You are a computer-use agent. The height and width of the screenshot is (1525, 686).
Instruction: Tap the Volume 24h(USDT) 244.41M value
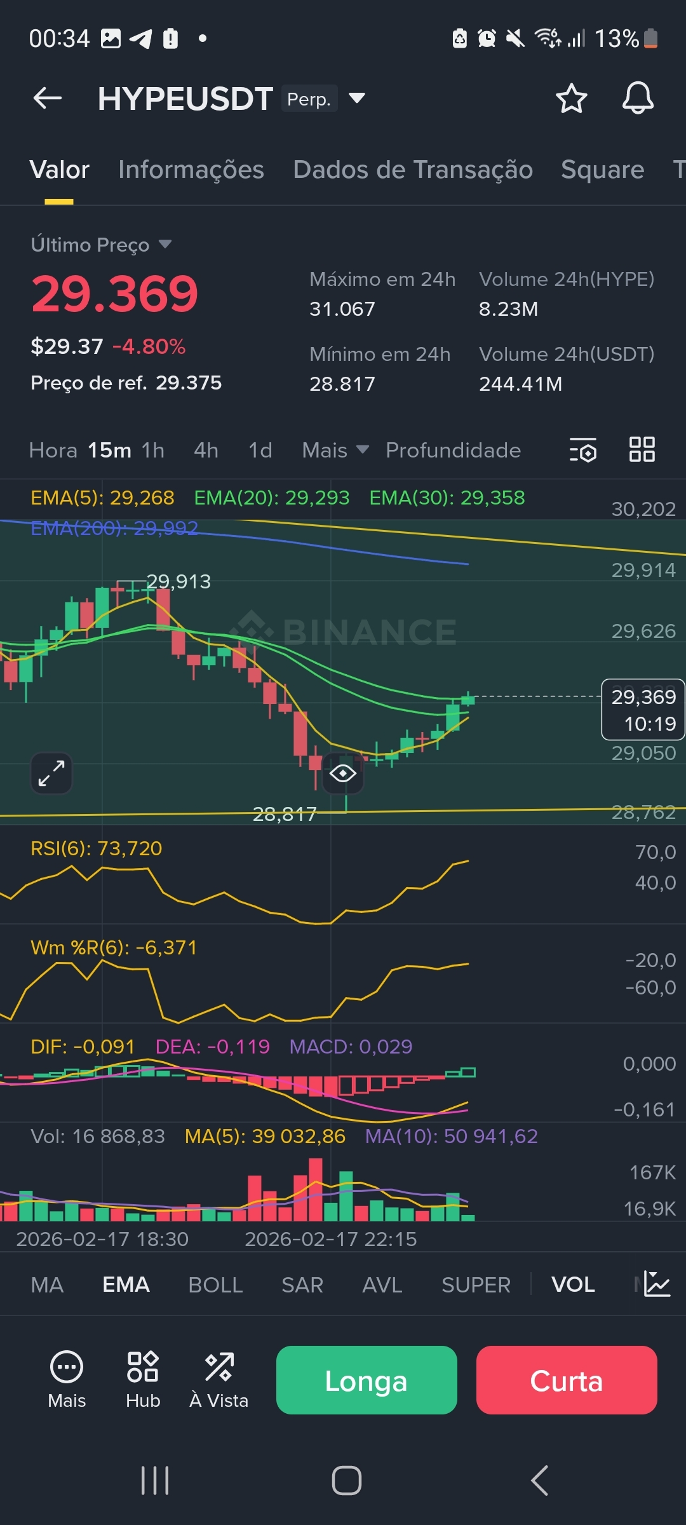(x=521, y=384)
